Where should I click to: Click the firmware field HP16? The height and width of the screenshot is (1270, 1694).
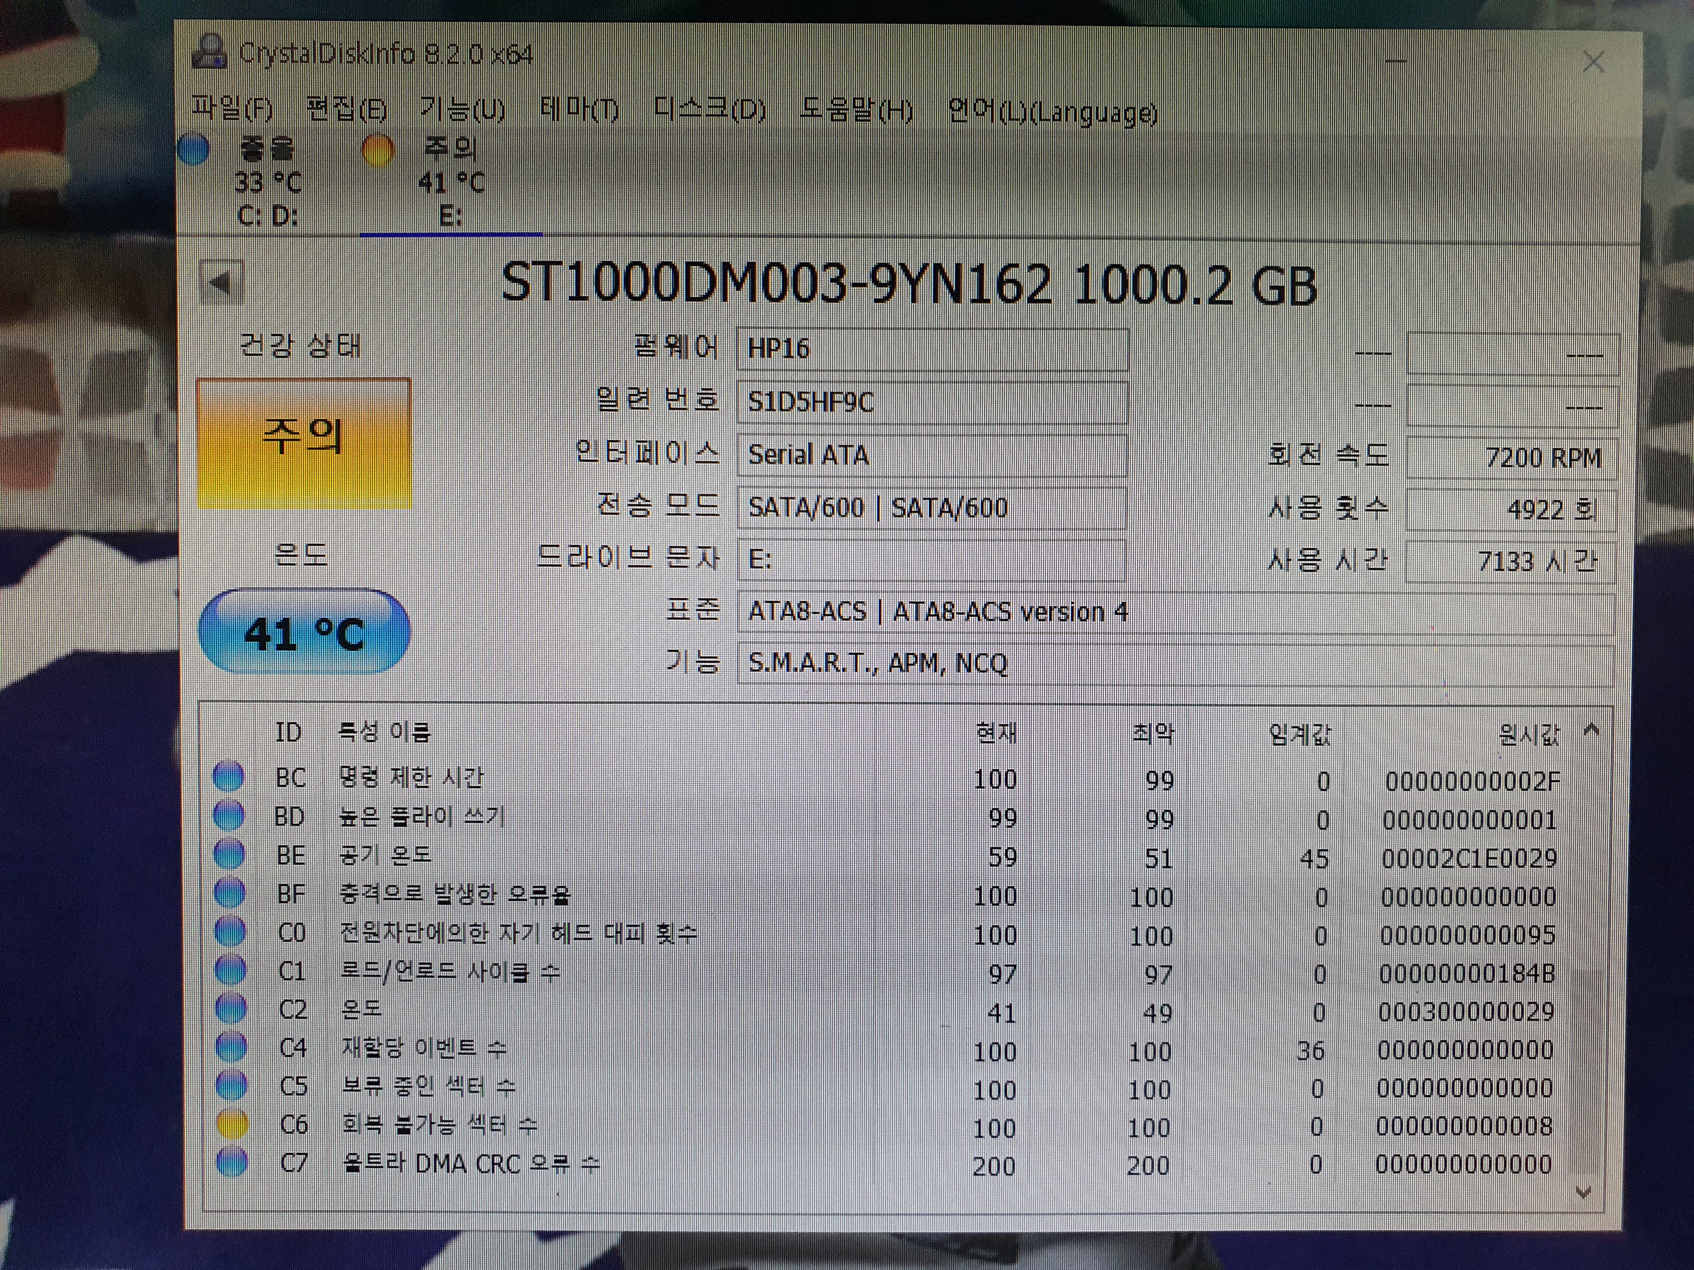pos(932,349)
